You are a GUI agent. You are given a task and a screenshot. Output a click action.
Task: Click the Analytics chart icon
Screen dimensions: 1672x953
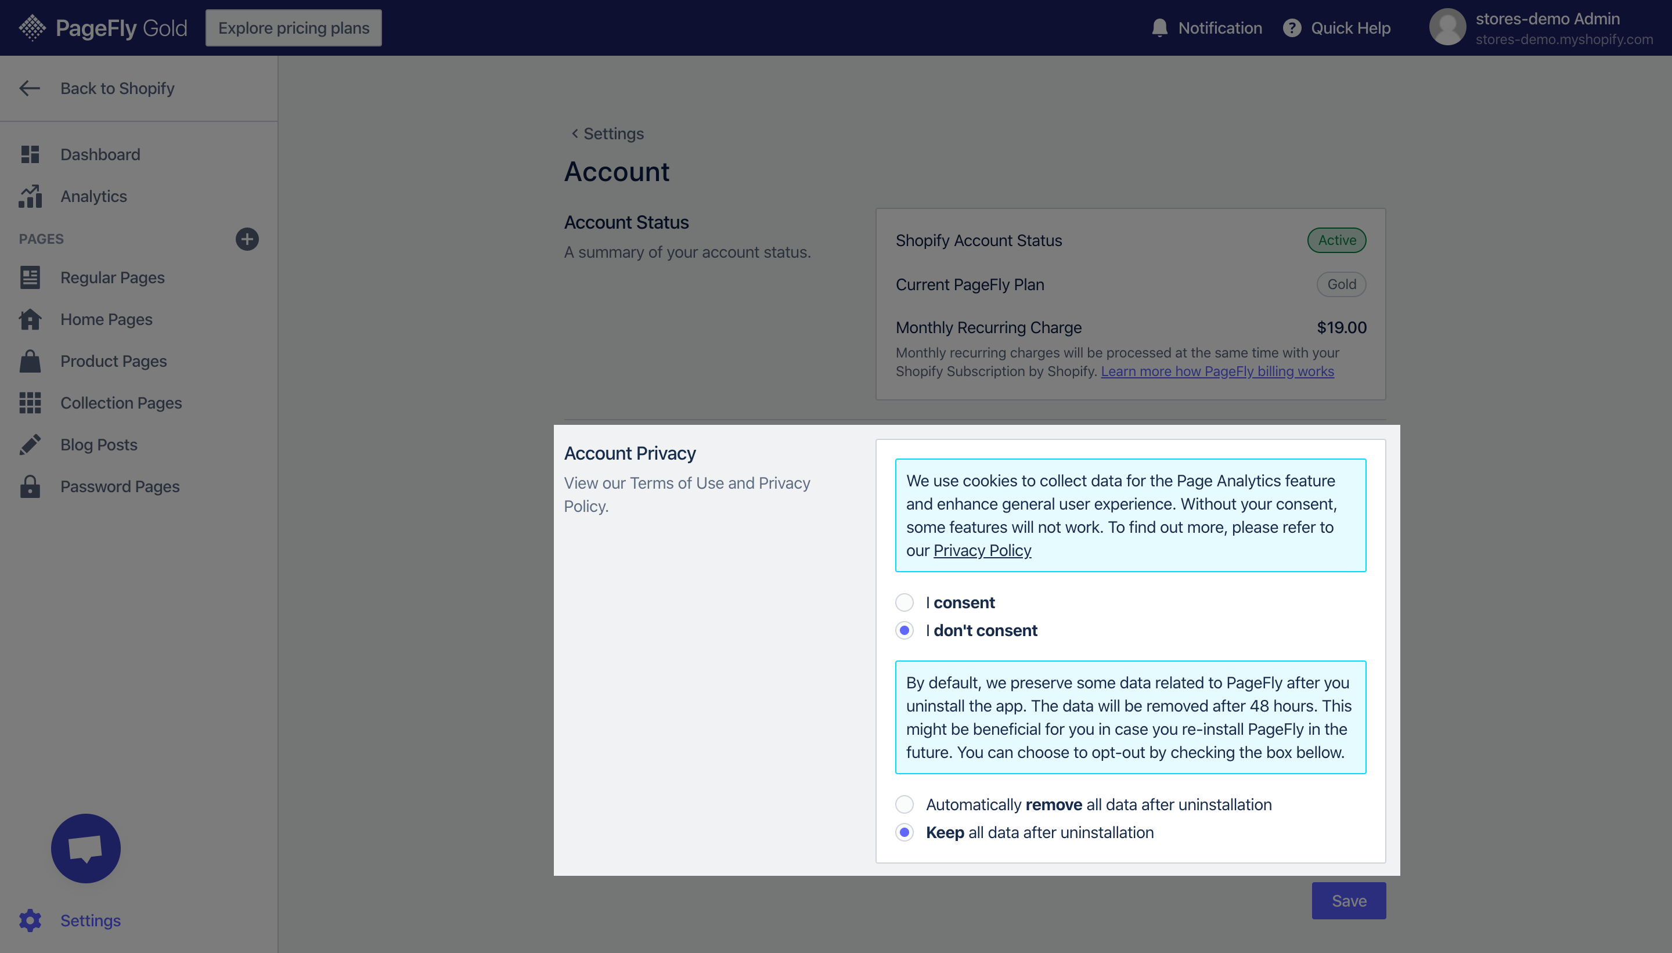[30, 196]
